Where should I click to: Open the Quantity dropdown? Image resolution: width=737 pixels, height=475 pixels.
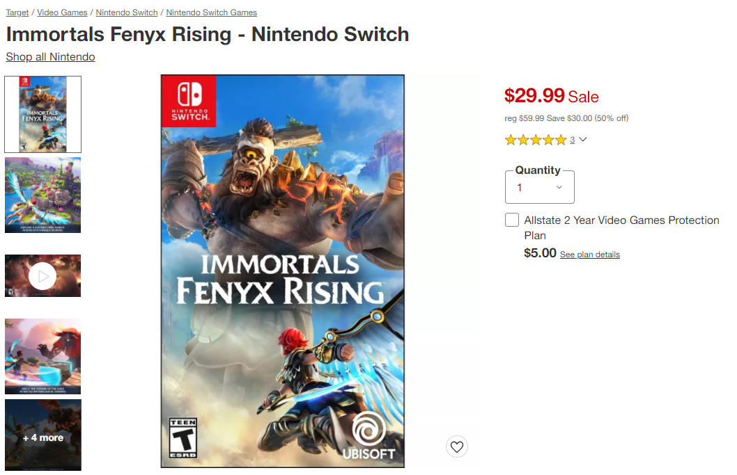click(540, 187)
